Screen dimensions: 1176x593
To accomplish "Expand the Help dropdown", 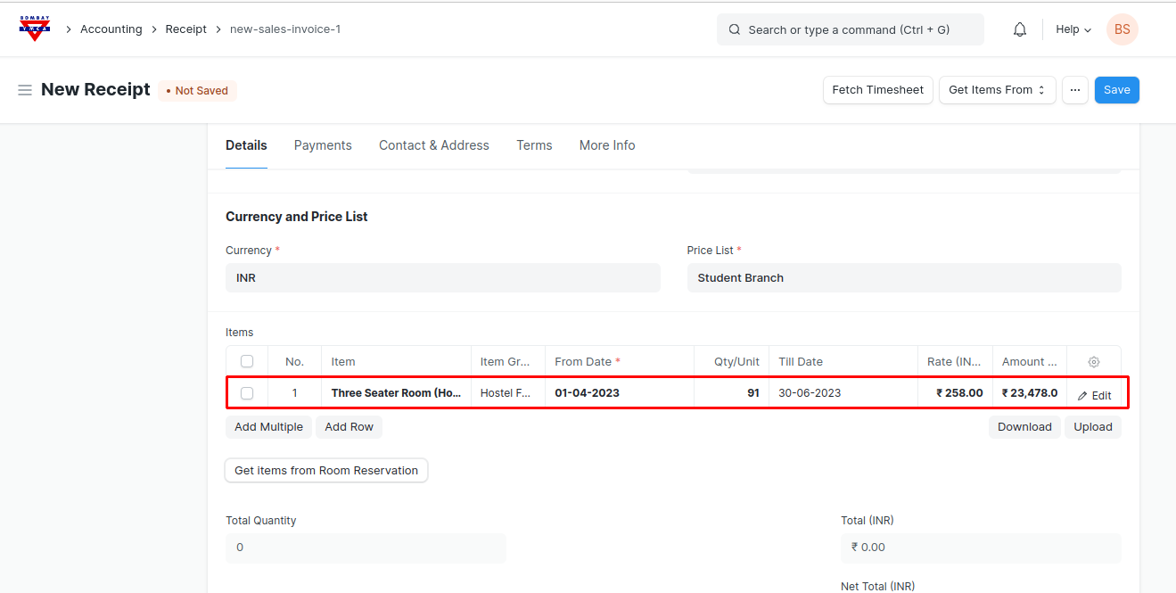I will click(x=1073, y=29).
